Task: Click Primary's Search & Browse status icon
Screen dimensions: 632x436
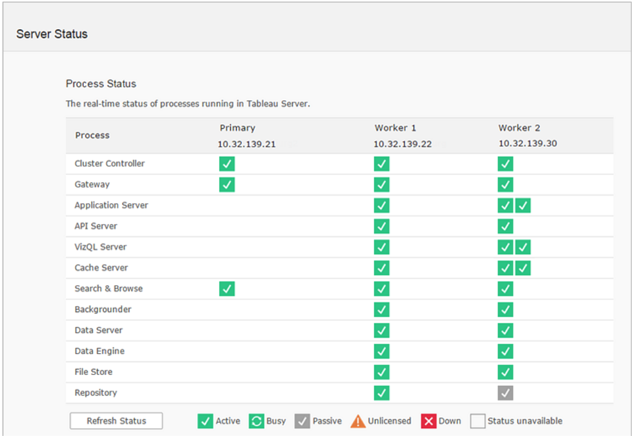Action: 227,289
